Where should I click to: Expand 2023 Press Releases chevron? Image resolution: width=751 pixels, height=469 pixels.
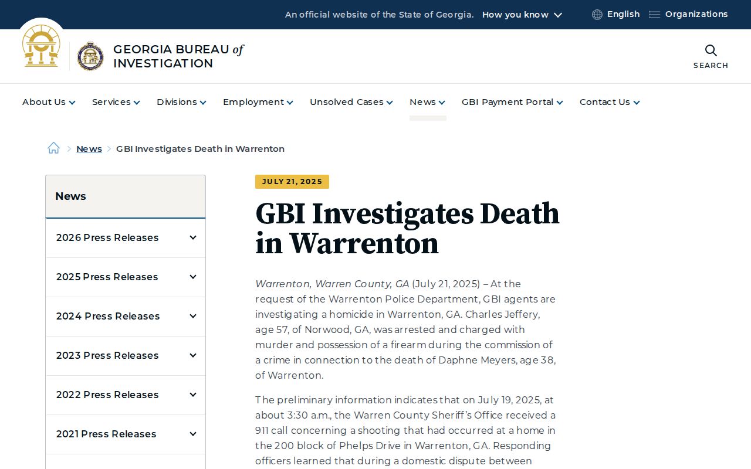192,355
